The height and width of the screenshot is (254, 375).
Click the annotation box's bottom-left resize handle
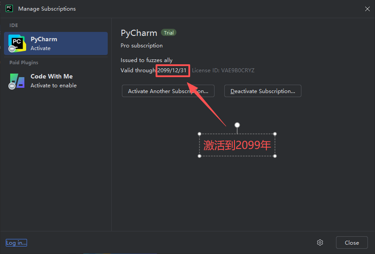coord(199,156)
